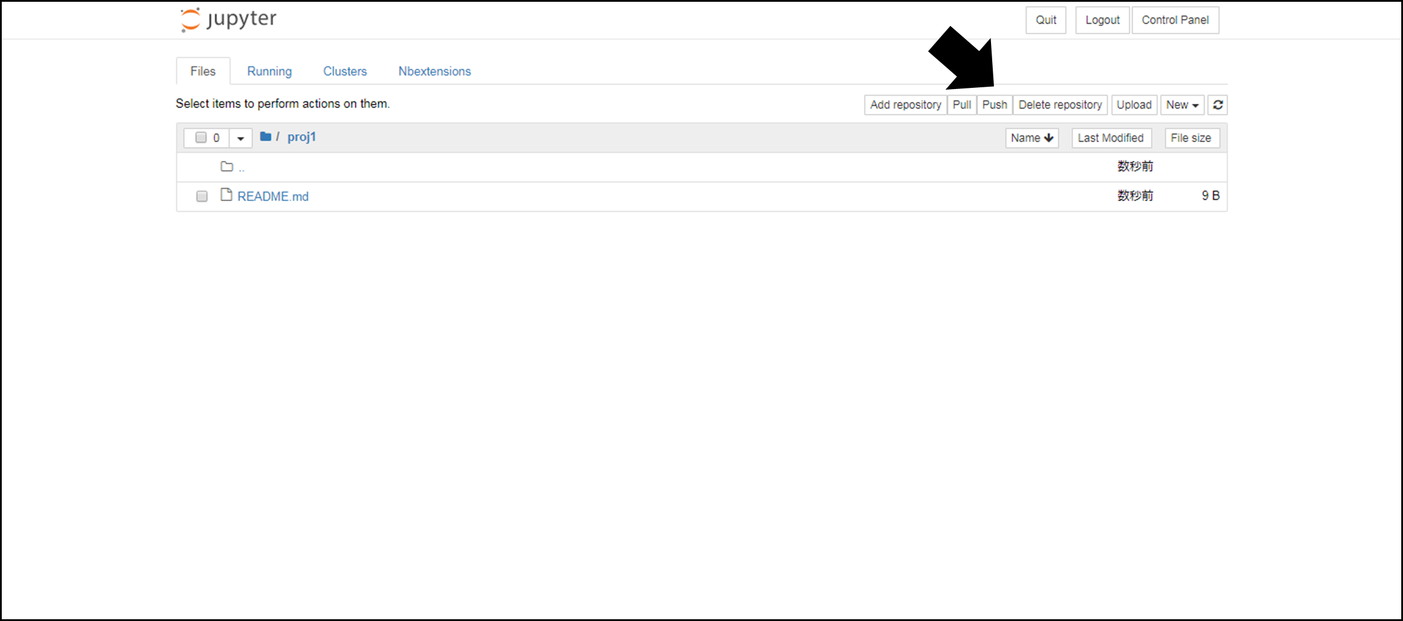Viewport: 1403px width, 621px height.
Task: Sort by File size
Action: 1191,138
